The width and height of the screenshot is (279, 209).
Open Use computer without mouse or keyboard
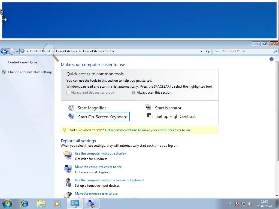pos(109,180)
